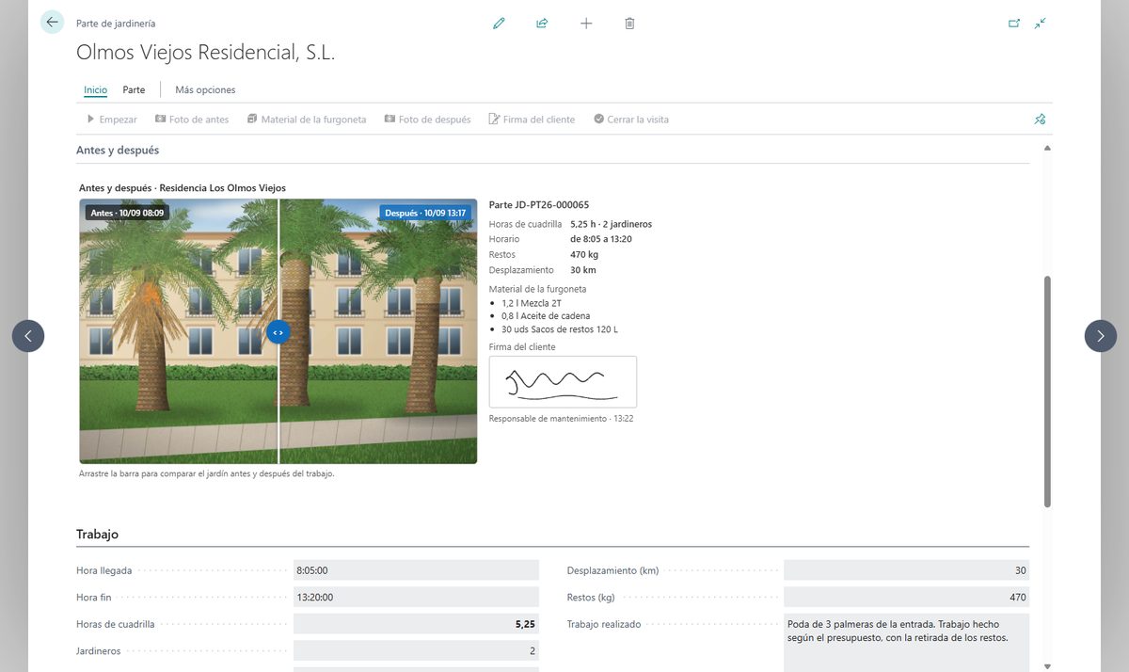
Task: Select the Horas de cuadrilla value
Action: coord(416,624)
